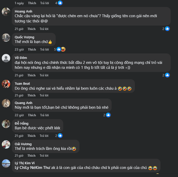The width and height of the screenshot is (178, 177).
Task: Like Oải Hương's comment with Thích
Action: pyautogui.click(x=31, y=156)
